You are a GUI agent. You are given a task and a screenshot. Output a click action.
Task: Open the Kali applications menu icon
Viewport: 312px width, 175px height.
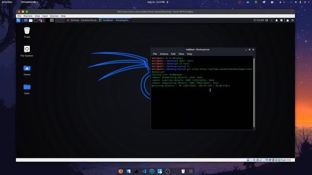pos(19,20)
